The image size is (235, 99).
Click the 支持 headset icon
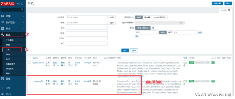click(x=2, y=88)
